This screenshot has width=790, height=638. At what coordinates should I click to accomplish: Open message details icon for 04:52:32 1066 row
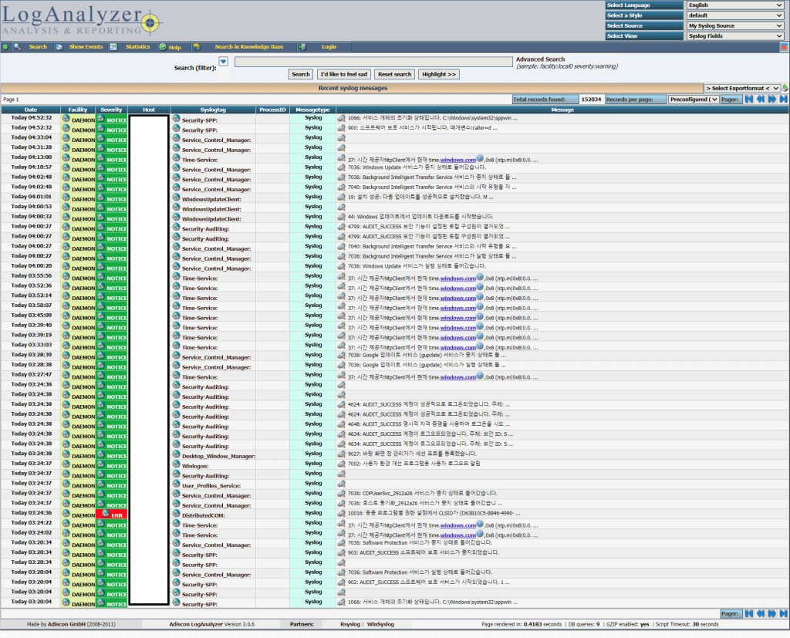click(x=341, y=118)
